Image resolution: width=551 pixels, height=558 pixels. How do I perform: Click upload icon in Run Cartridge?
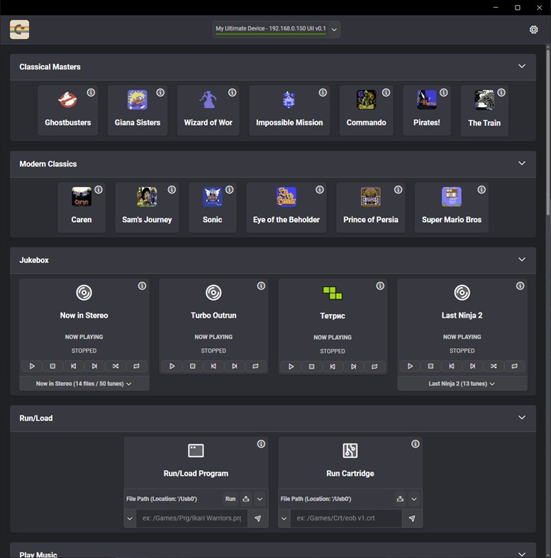coord(400,499)
